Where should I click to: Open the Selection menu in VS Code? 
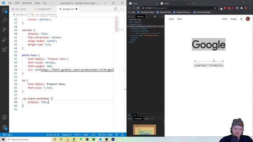(x=27, y=3)
